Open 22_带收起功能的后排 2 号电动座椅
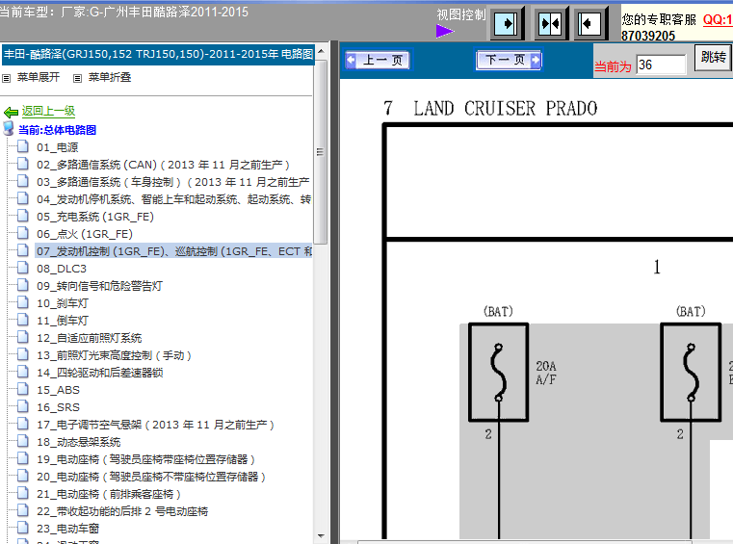This screenshot has height=544, width=733. [122, 511]
